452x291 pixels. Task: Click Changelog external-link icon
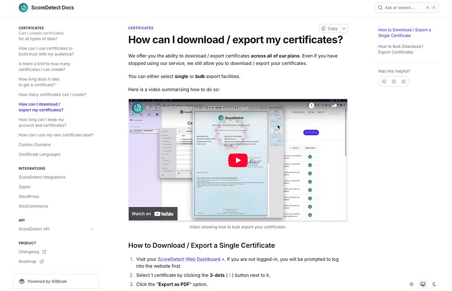point(44,252)
